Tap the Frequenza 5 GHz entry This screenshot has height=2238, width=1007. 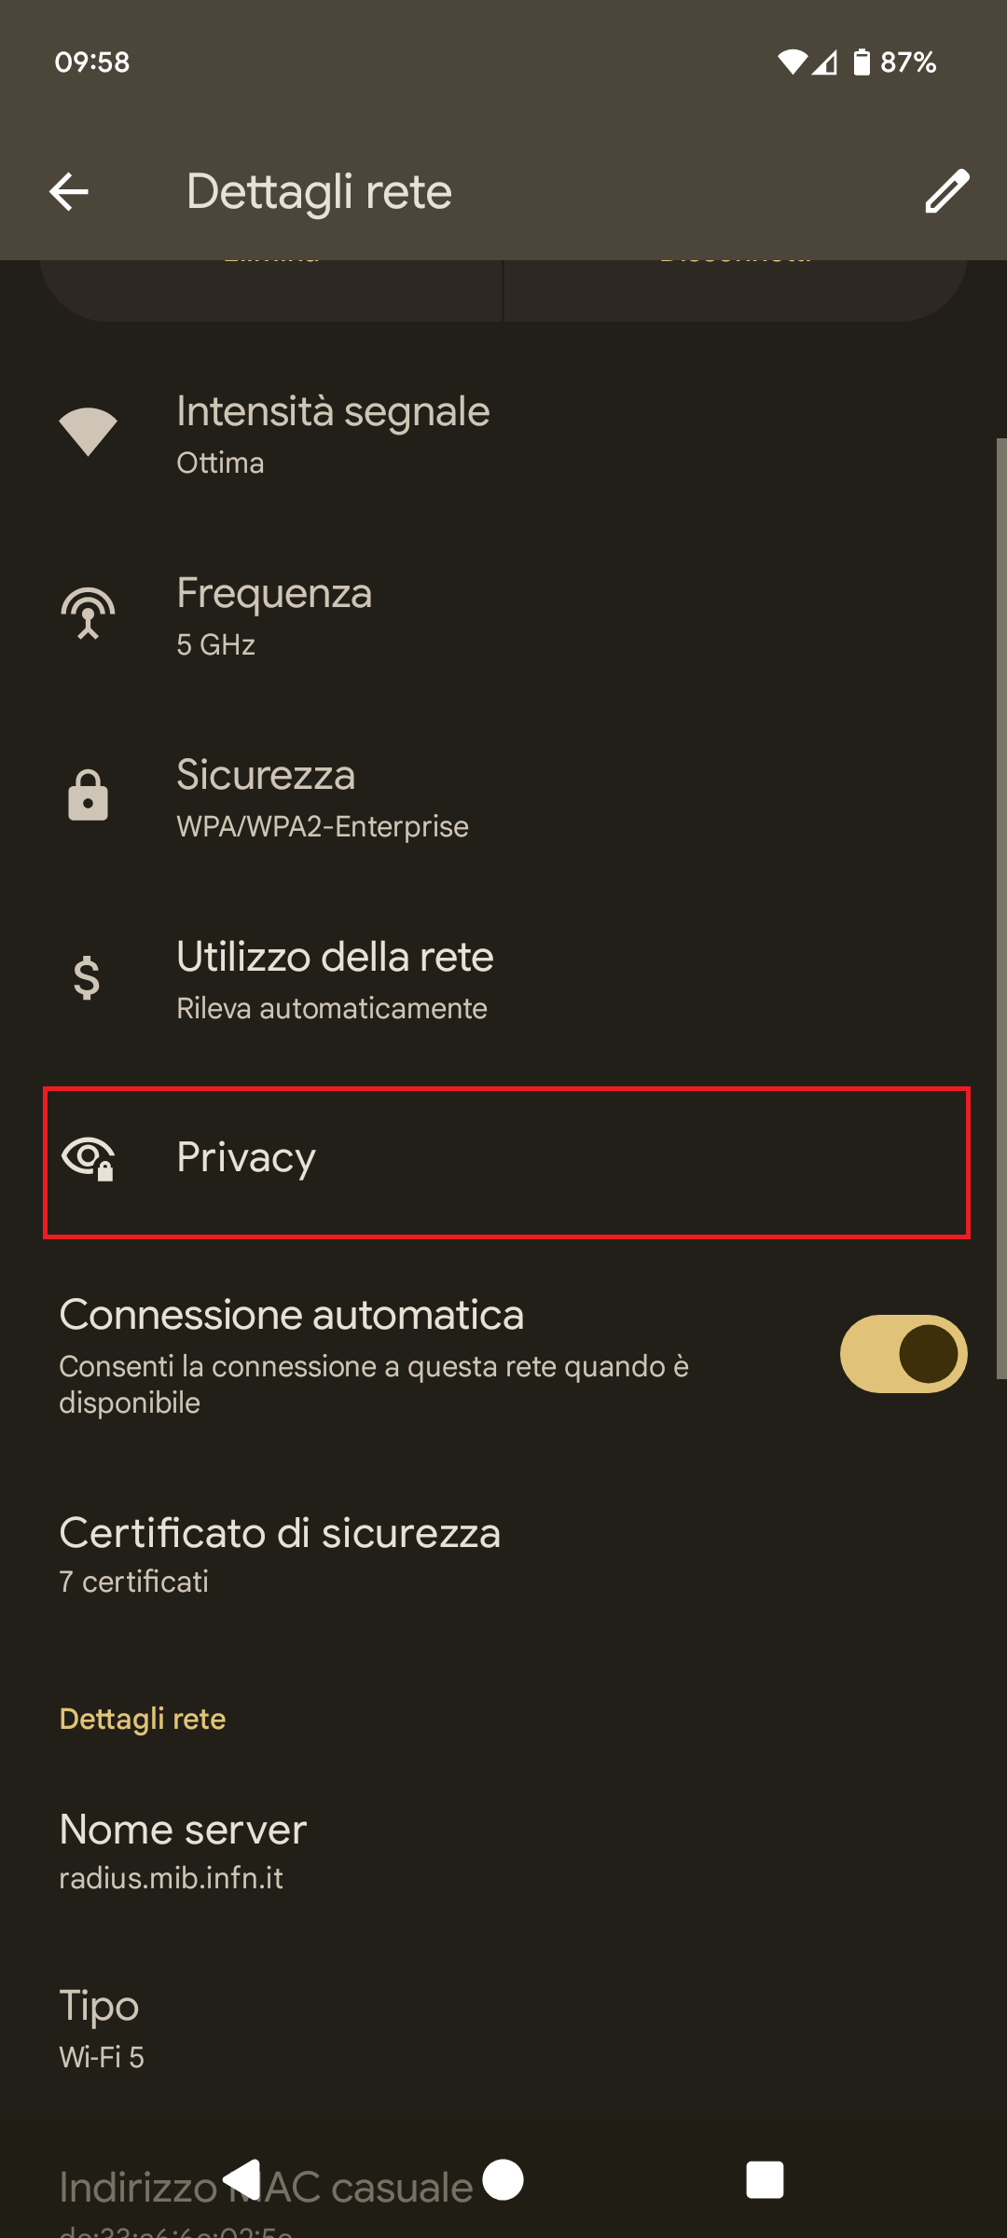tap(504, 617)
